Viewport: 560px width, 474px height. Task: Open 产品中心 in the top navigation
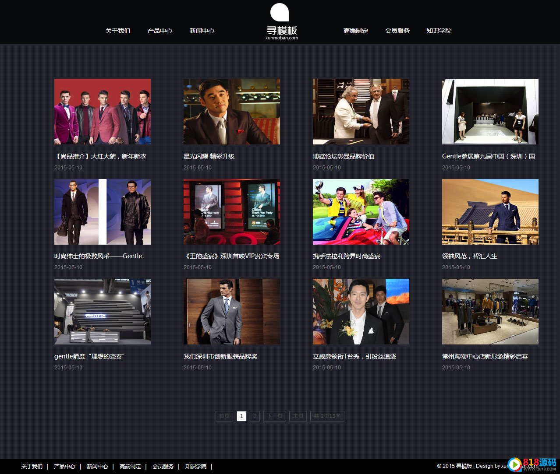159,31
